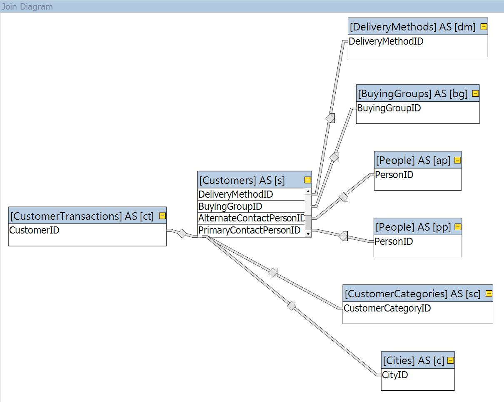The image size is (504, 402).
Task: Collapse the Cities AS c table box
Action: pyautogui.click(x=450, y=361)
